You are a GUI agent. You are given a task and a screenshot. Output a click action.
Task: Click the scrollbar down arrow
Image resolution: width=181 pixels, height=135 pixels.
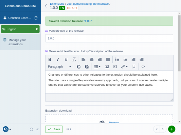click(x=179, y=121)
